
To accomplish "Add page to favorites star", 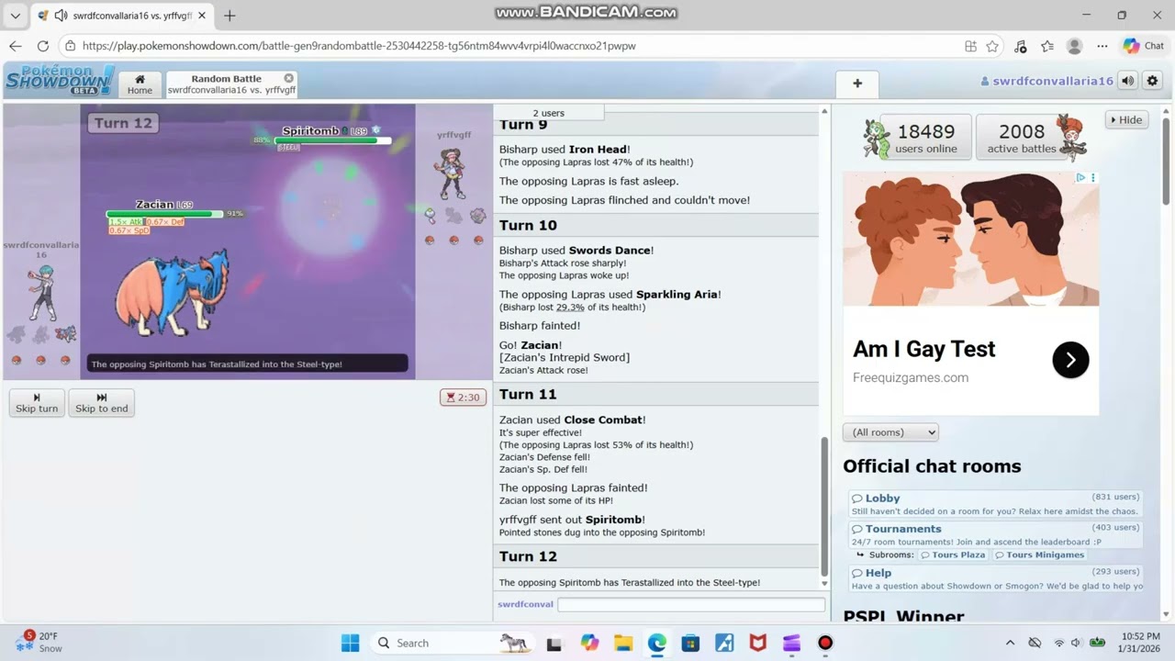I will click(992, 46).
